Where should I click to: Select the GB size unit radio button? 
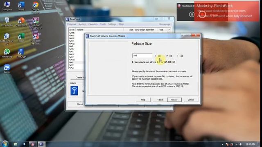[x=178, y=56]
